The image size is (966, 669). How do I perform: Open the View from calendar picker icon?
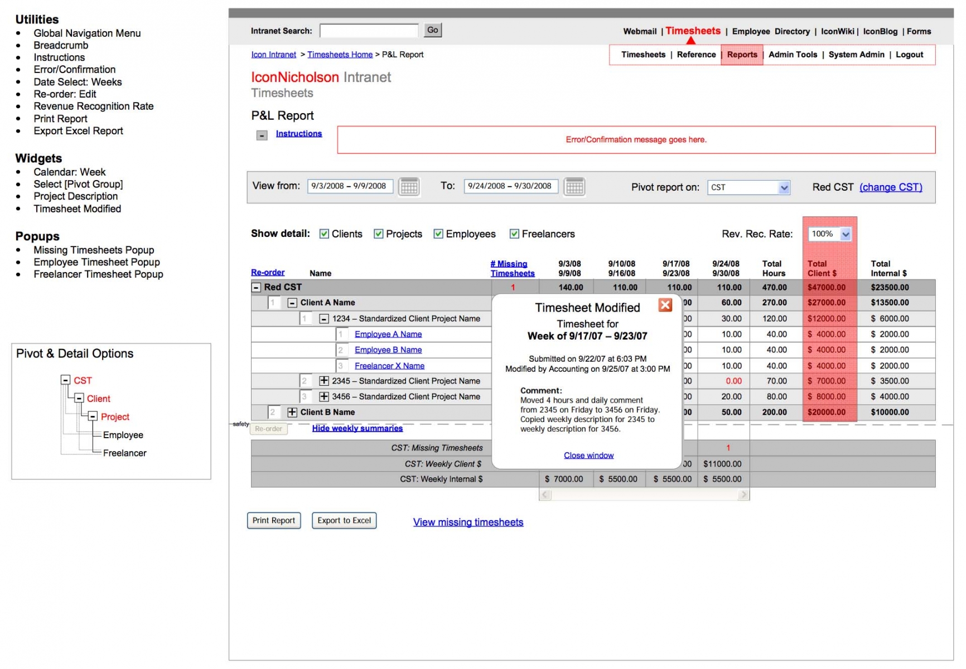[409, 186]
